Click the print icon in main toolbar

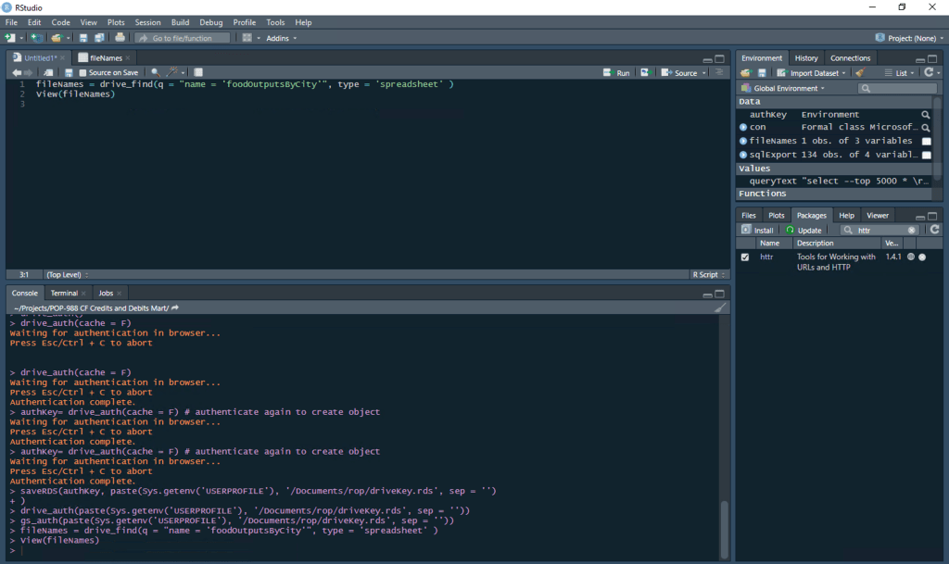coord(120,38)
